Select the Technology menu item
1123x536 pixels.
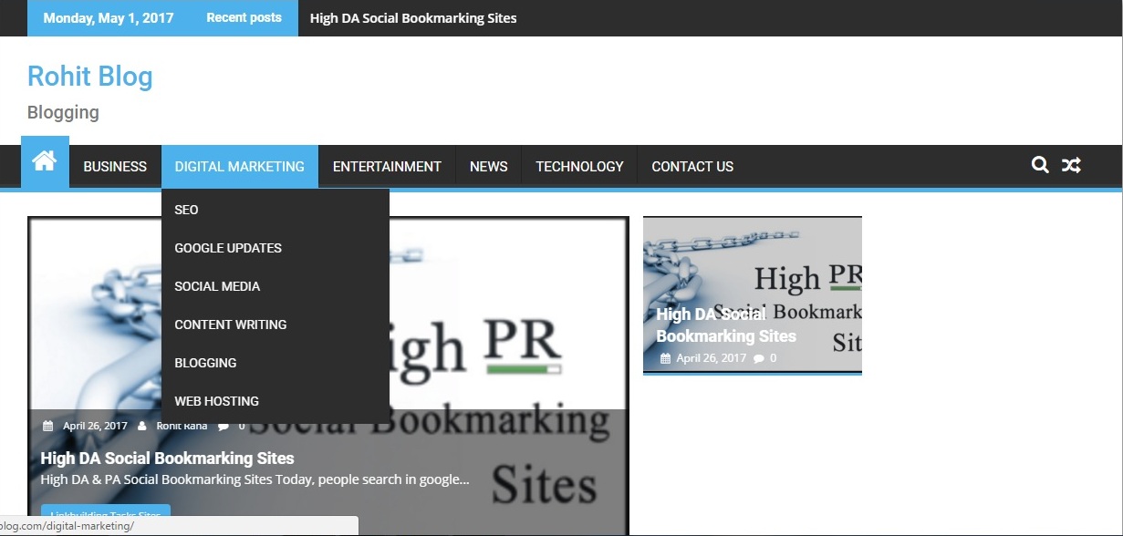pyautogui.click(x=579, y=166)
